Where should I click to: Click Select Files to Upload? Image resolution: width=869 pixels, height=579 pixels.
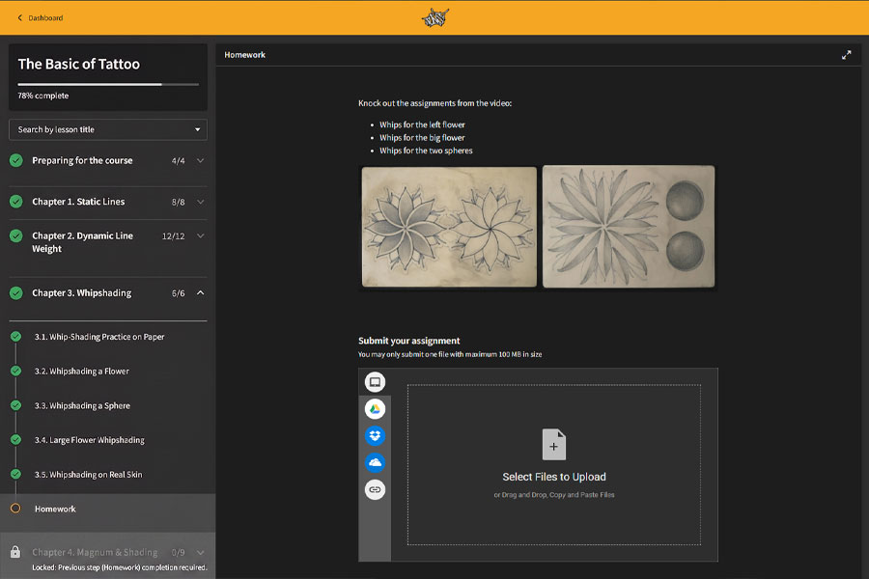(x=554, y=477)
